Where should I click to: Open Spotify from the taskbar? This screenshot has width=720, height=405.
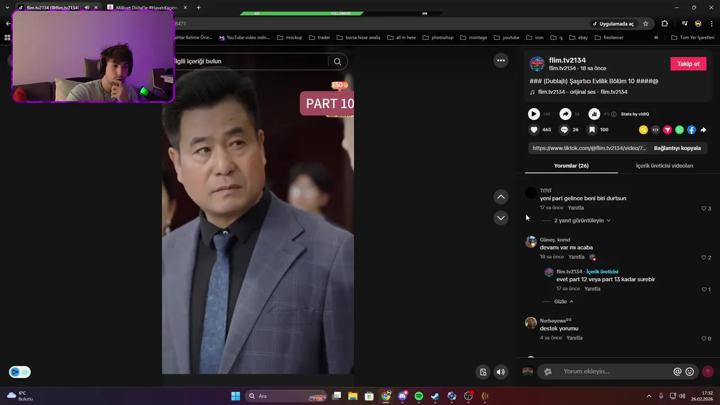pyautogui.click(x=418, y=396)
